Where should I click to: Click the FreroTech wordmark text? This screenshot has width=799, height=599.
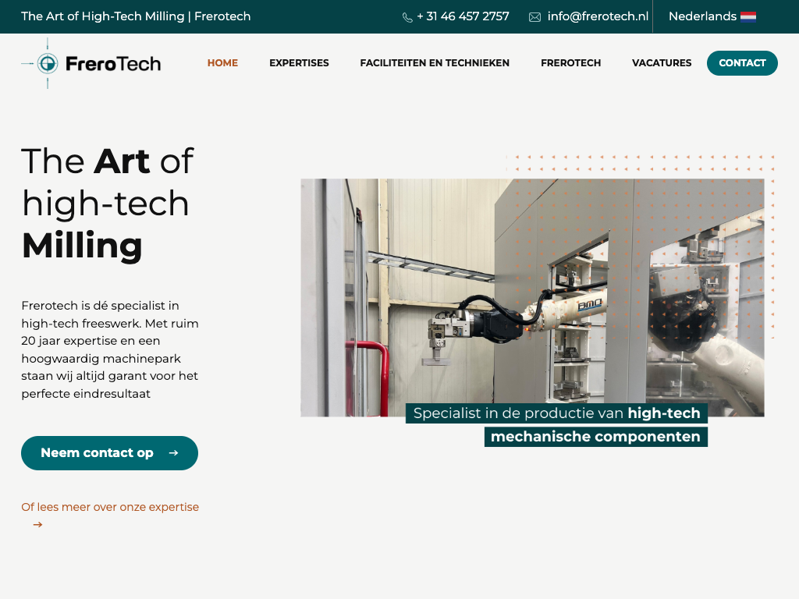pyautogui.click(x=113, y=63)
